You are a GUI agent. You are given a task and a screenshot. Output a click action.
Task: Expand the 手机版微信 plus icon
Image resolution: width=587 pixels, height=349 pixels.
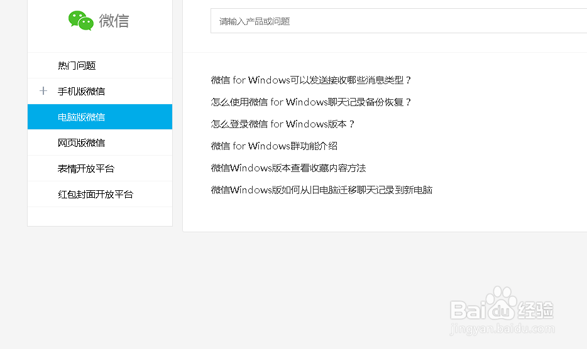tap(43, 91)
